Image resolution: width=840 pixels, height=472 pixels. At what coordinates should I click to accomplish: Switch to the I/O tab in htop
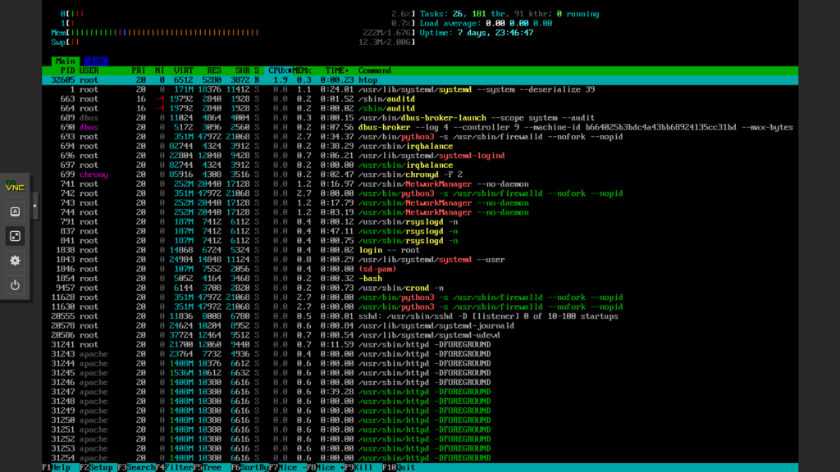(96, 61)
